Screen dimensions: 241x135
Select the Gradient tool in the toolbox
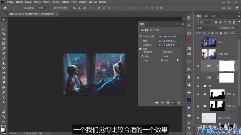[x=4, y=78]
